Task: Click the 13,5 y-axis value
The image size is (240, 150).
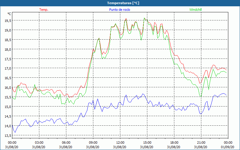Action: (x=8, y=136)
